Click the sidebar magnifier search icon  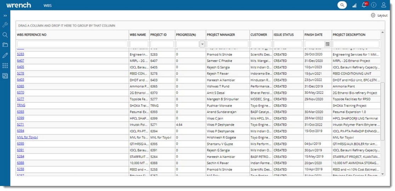coord(5,35)
